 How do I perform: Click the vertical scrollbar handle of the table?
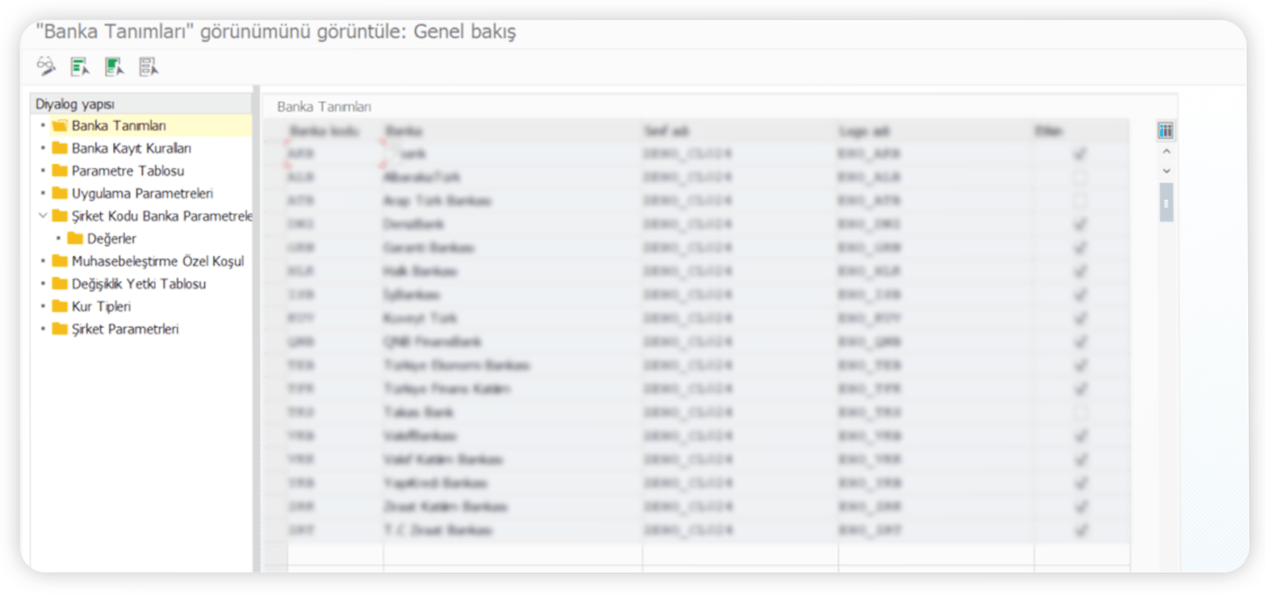pos(1166,203)
